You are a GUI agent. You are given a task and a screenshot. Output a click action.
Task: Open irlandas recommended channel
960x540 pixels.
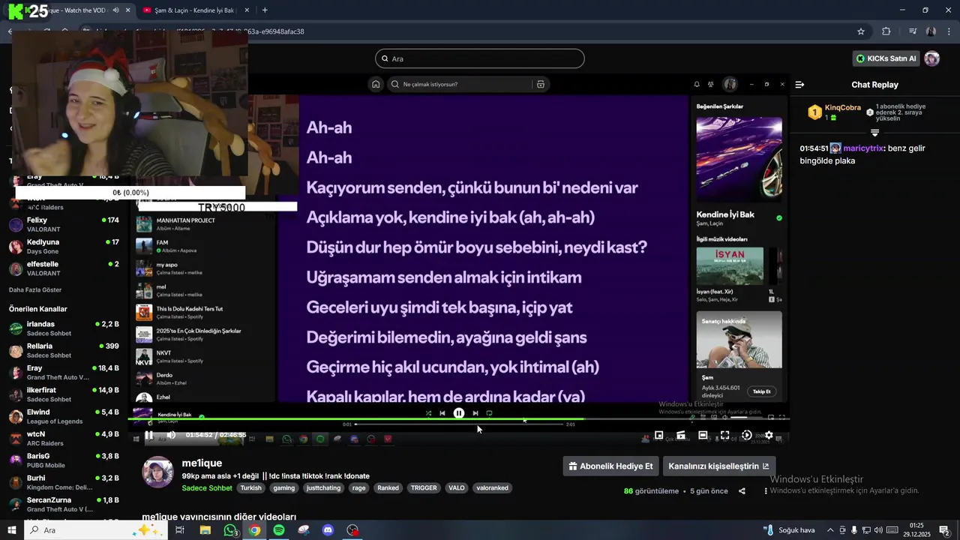click(64, 328)
